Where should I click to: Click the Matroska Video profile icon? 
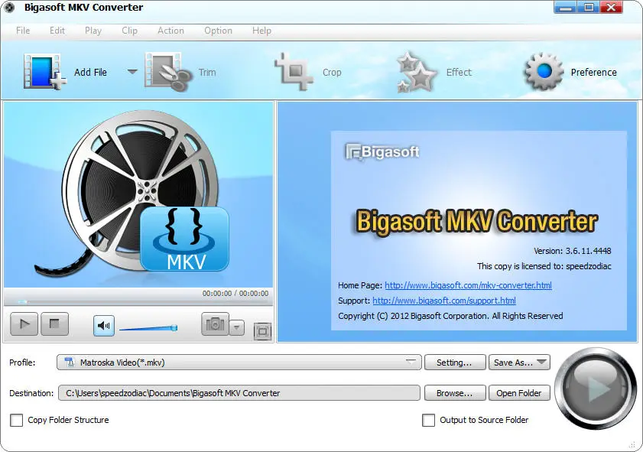70,363
